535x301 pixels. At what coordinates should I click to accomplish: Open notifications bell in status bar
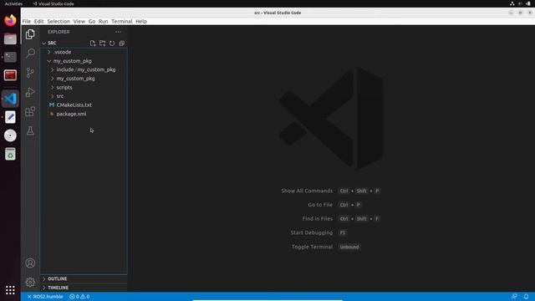click(526, 297)
